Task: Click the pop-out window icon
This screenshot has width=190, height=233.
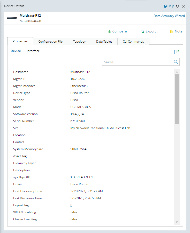Action: coord(177,52)
